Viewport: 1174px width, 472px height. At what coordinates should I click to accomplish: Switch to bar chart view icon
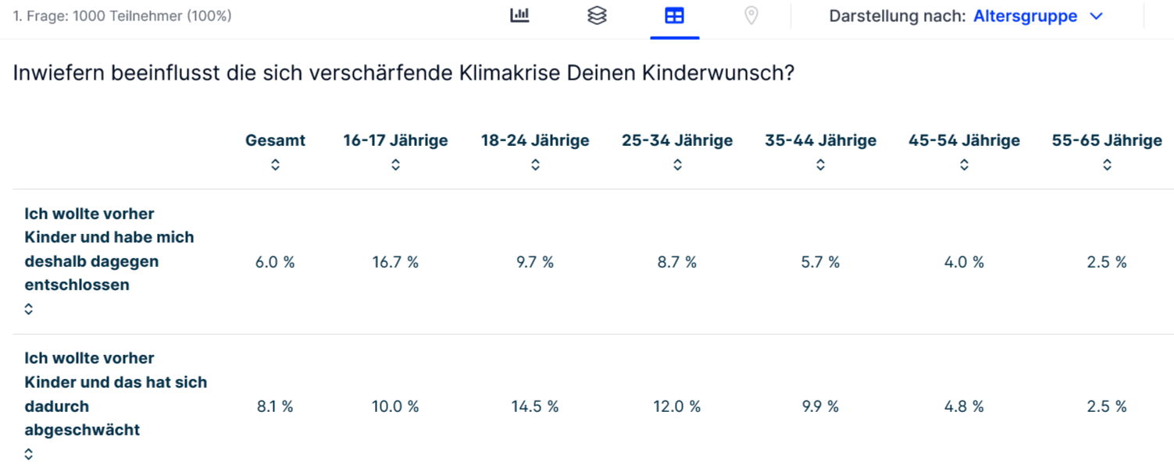pyautogui.click(x=519, y=16)
